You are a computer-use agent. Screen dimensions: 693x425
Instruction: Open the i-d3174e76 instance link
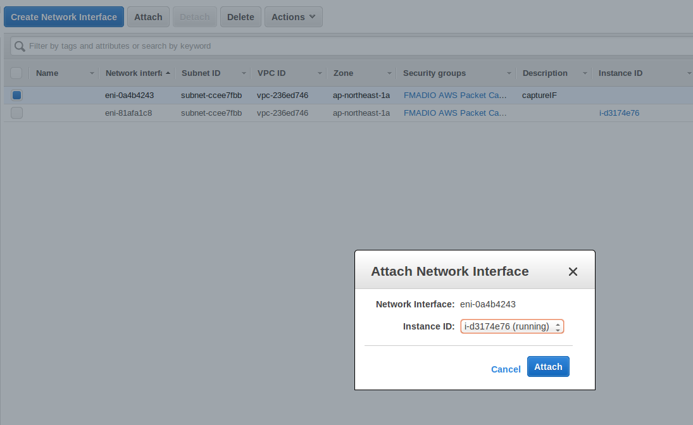click(x=619, y=113)
